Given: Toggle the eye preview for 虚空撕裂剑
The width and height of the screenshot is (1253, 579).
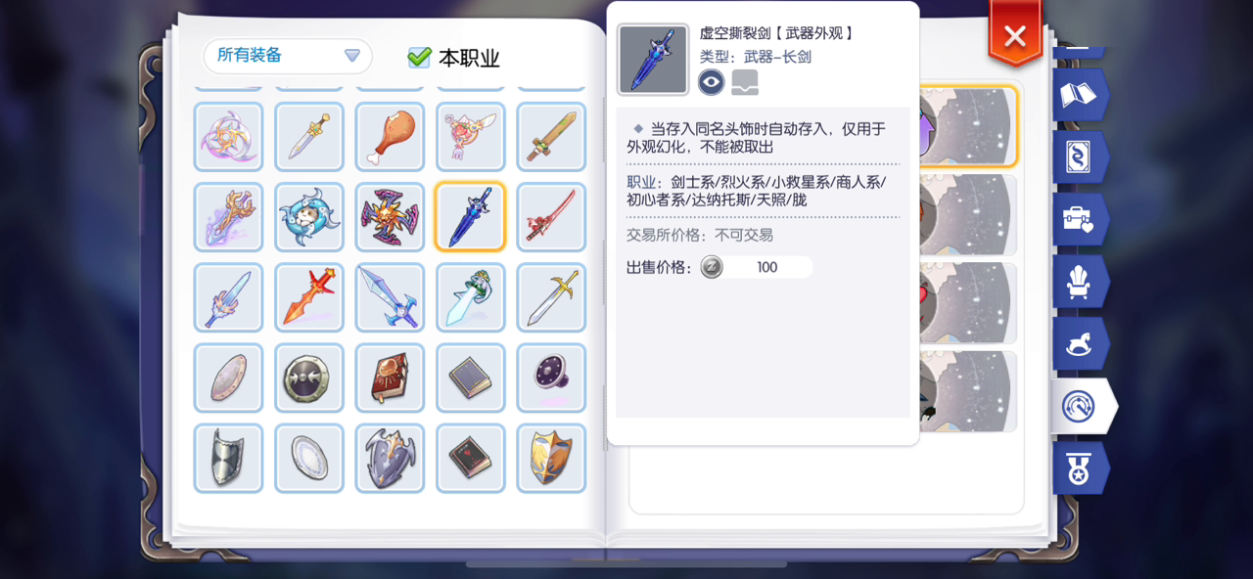Looking at the screenshot, I should coord(712,82).
